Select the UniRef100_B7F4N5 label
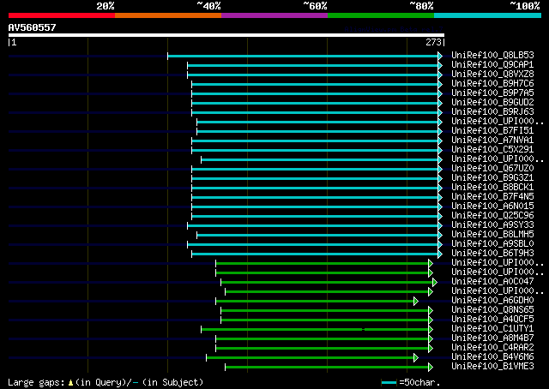 [492, 197]
